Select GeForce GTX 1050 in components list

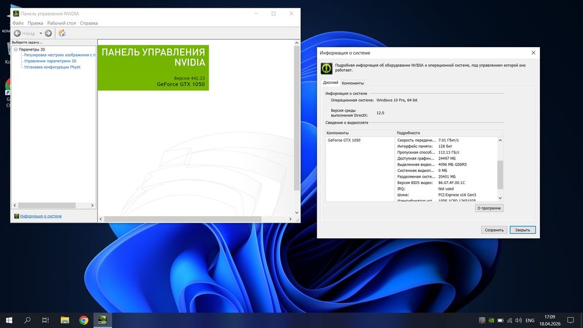pos(344,140)
